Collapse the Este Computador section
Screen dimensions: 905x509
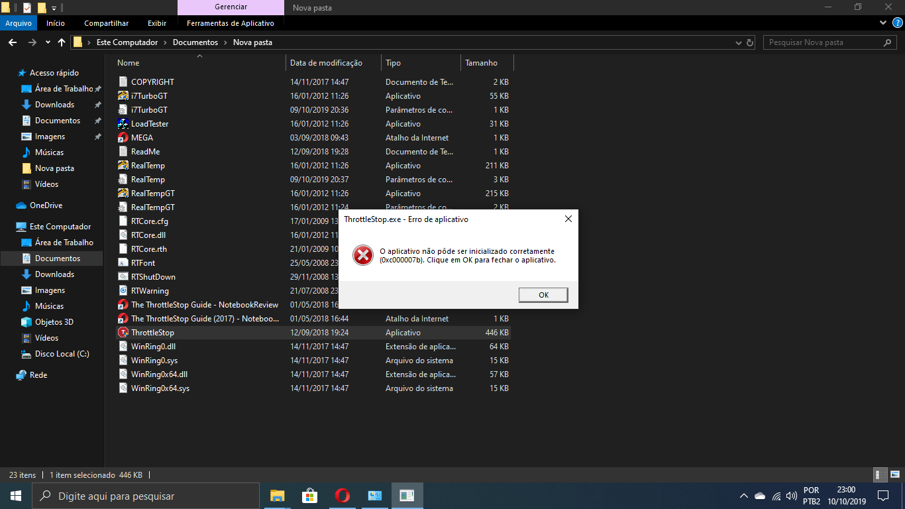click(x=8, y=226)
